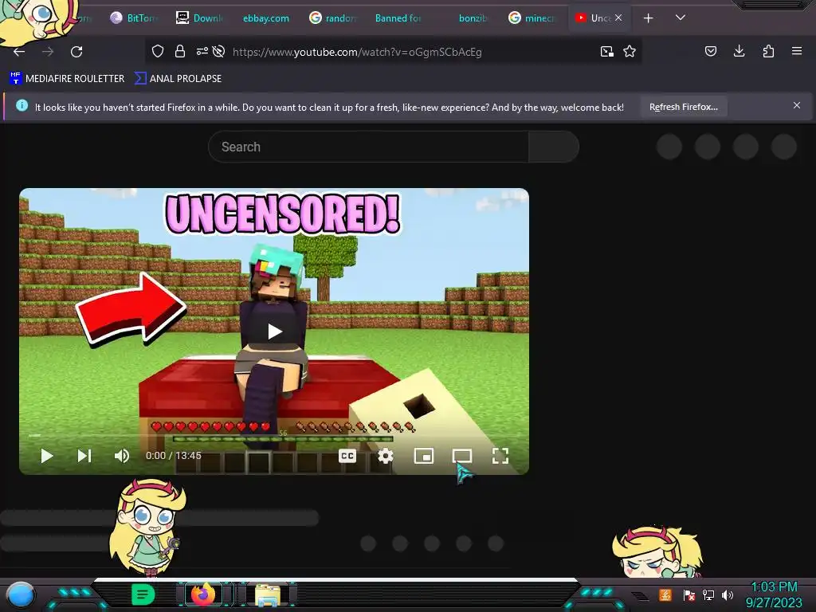Open the Action Center flag tray icon

click(688, 594)
